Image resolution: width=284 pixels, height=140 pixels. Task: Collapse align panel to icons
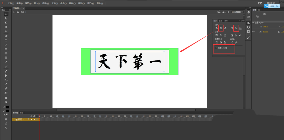(240, 21)
